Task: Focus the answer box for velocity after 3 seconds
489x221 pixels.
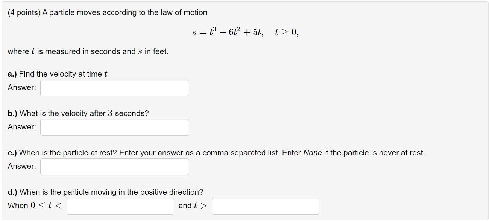Action: (x=115, y=127)
